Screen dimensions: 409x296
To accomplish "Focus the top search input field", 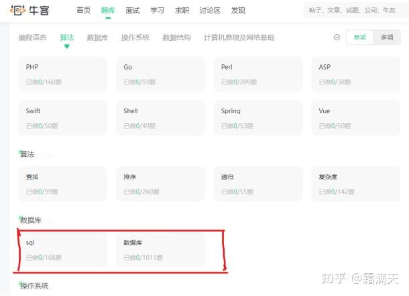I will pyautogui.click(x=356, y=11).
